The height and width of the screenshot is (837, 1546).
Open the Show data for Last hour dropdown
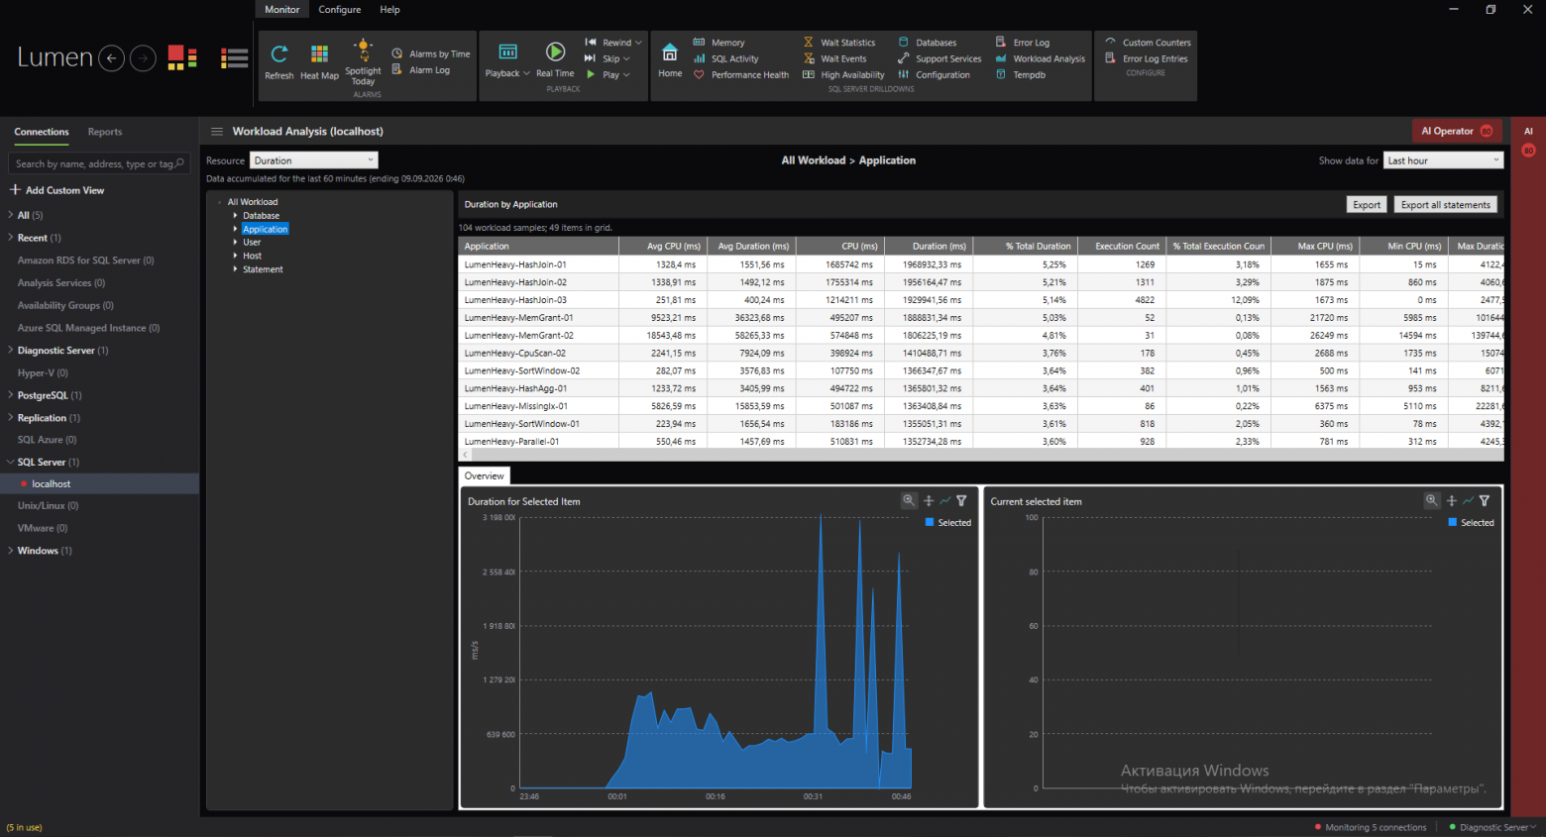click(1443, 160)
